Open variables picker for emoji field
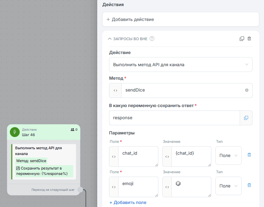Screen dimensions: 264x207 (x=114, y=187)
